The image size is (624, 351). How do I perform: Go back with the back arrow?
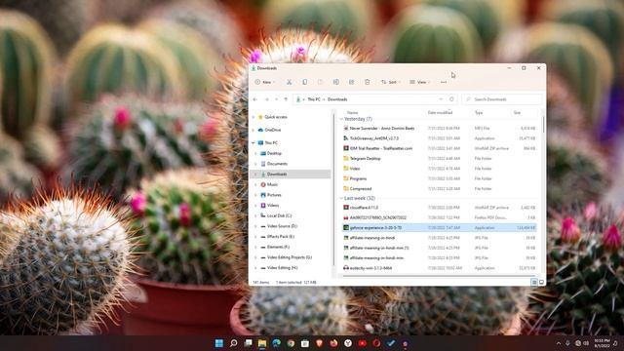click(255, 99)
